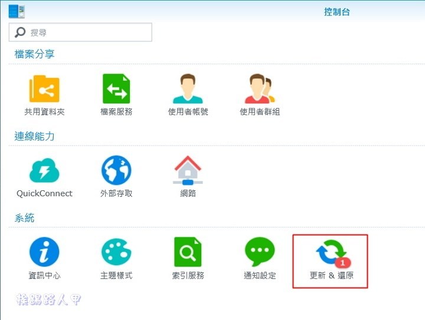Open 資訊中心 info center icon
425x320 pixels.
(44, 252)
